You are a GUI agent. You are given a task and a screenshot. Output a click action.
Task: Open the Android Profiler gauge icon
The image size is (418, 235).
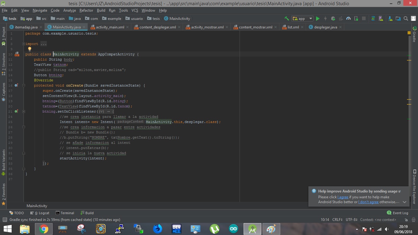[349, 19]
